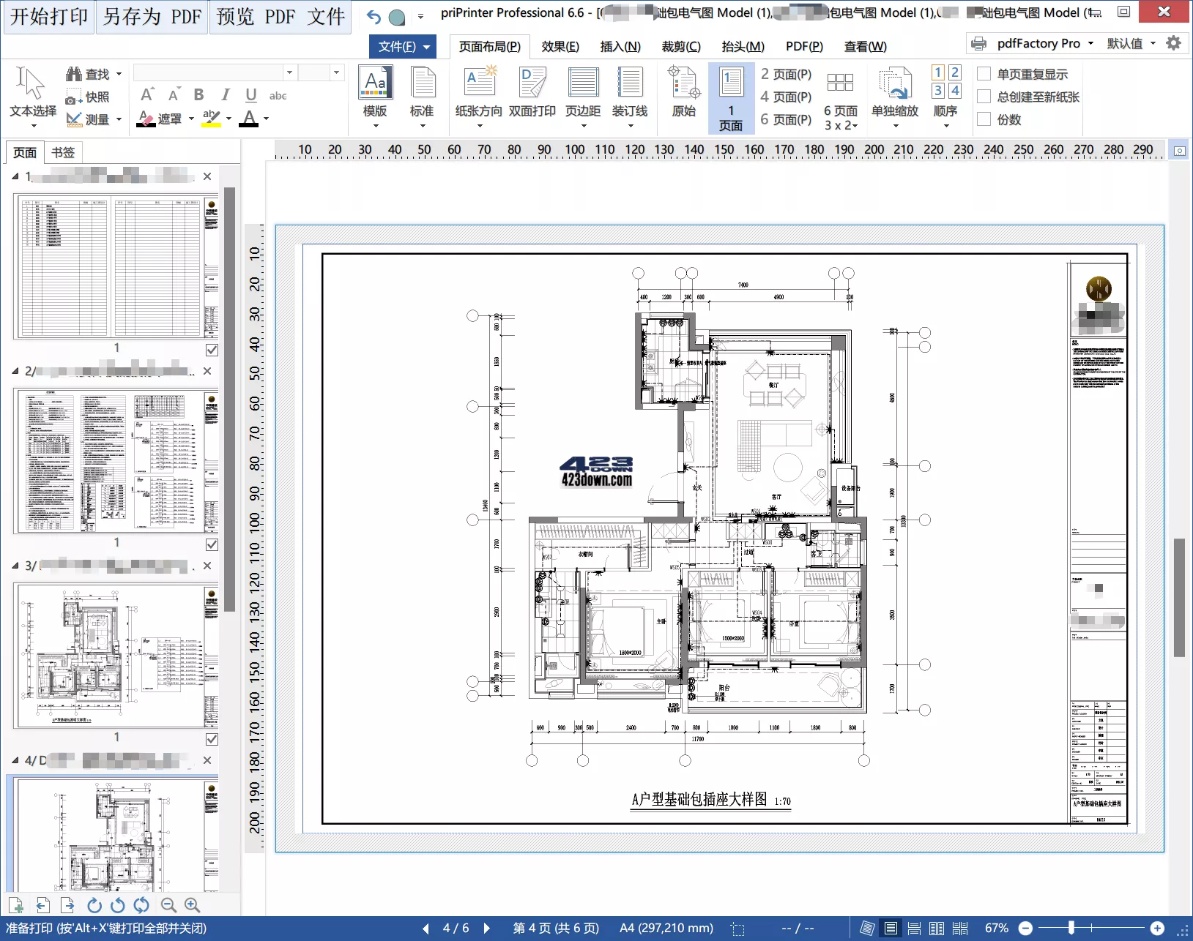This screenshot has width=1193, height=941.
Task: Select the 双面打印 duplex printing icon
Action: (x=532, y=83)
